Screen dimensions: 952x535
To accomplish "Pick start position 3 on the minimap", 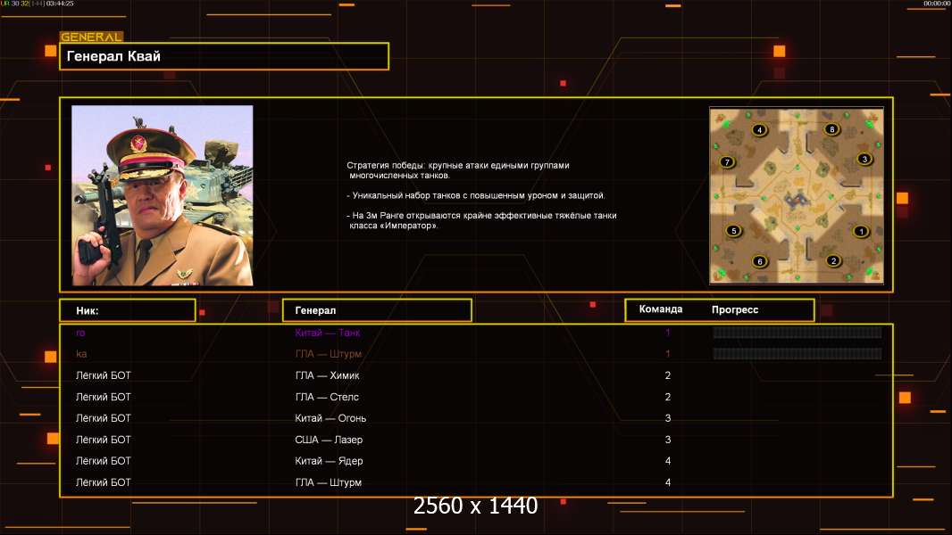I will point(864,159).
